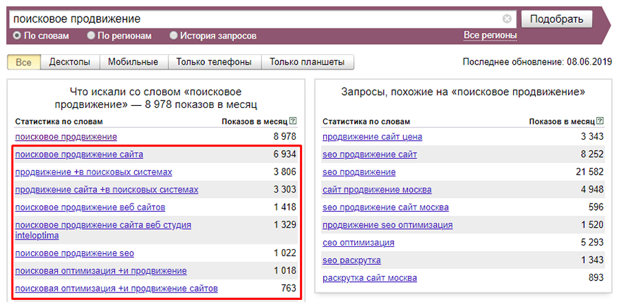Image resolution: width=619 pixels, height=302 pixels.
Task: Click in the search query input field
Action: [254, 19]
